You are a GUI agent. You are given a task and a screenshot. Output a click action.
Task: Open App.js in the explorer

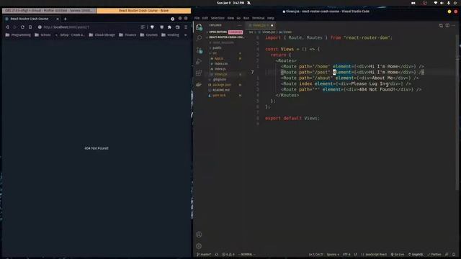tap(218, 58)
